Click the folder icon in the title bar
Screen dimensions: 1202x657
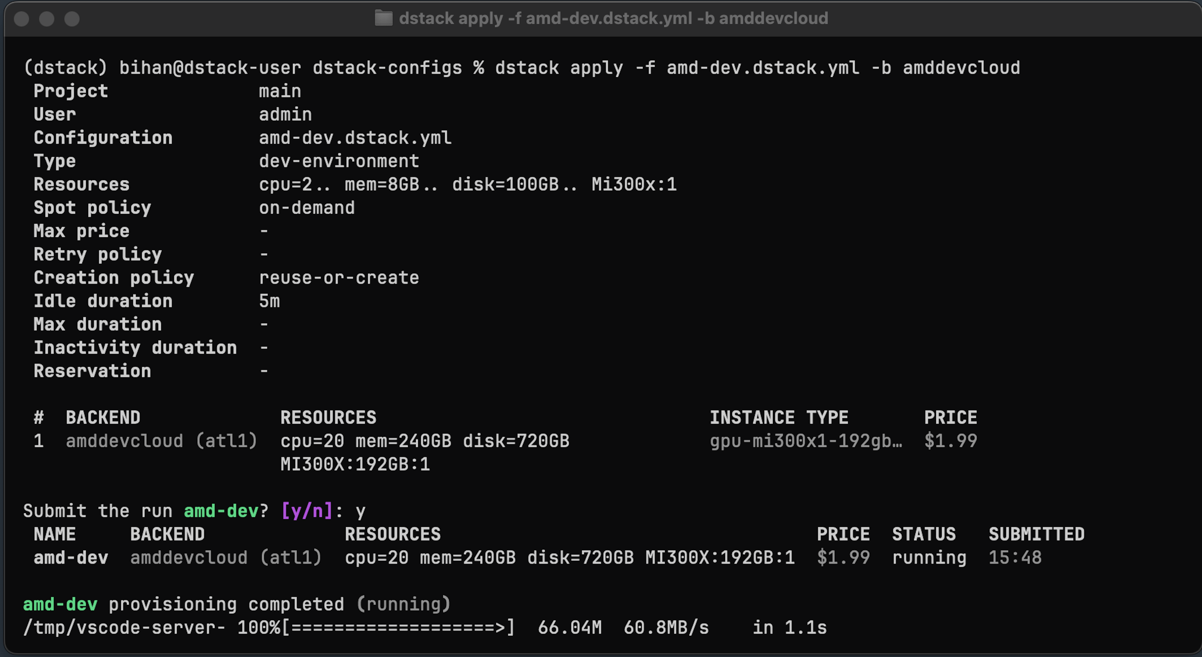point(384,18)
